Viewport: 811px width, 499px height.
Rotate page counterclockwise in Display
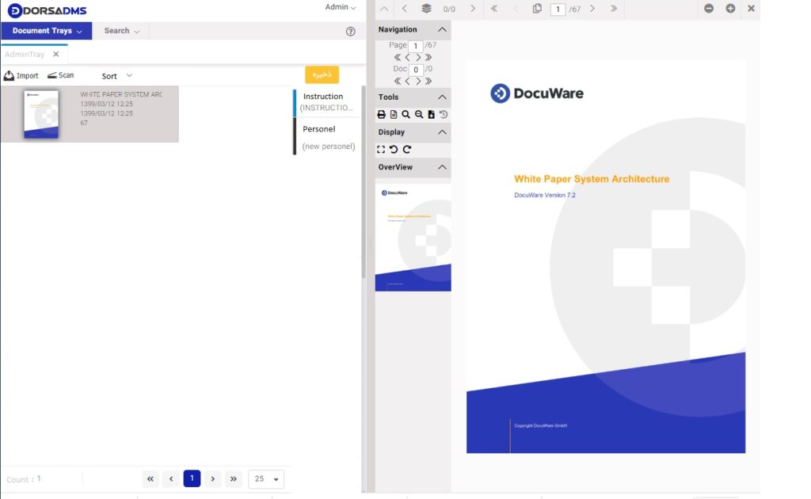click(x=394, y=150)
